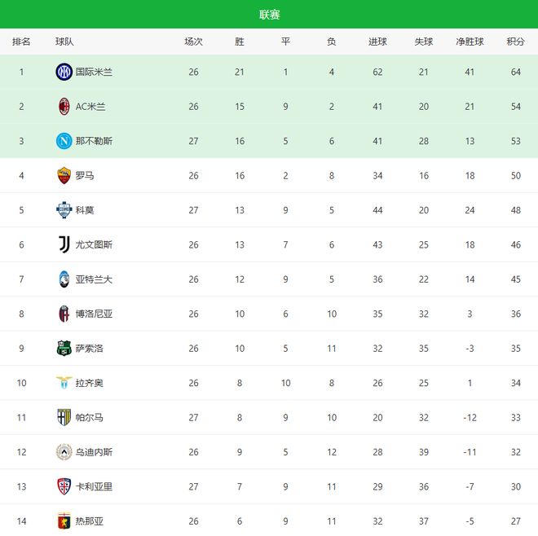The image size is (538, 536).
Task: Sort by the 净胜球 column header
Action: click(x=470, y=42)
